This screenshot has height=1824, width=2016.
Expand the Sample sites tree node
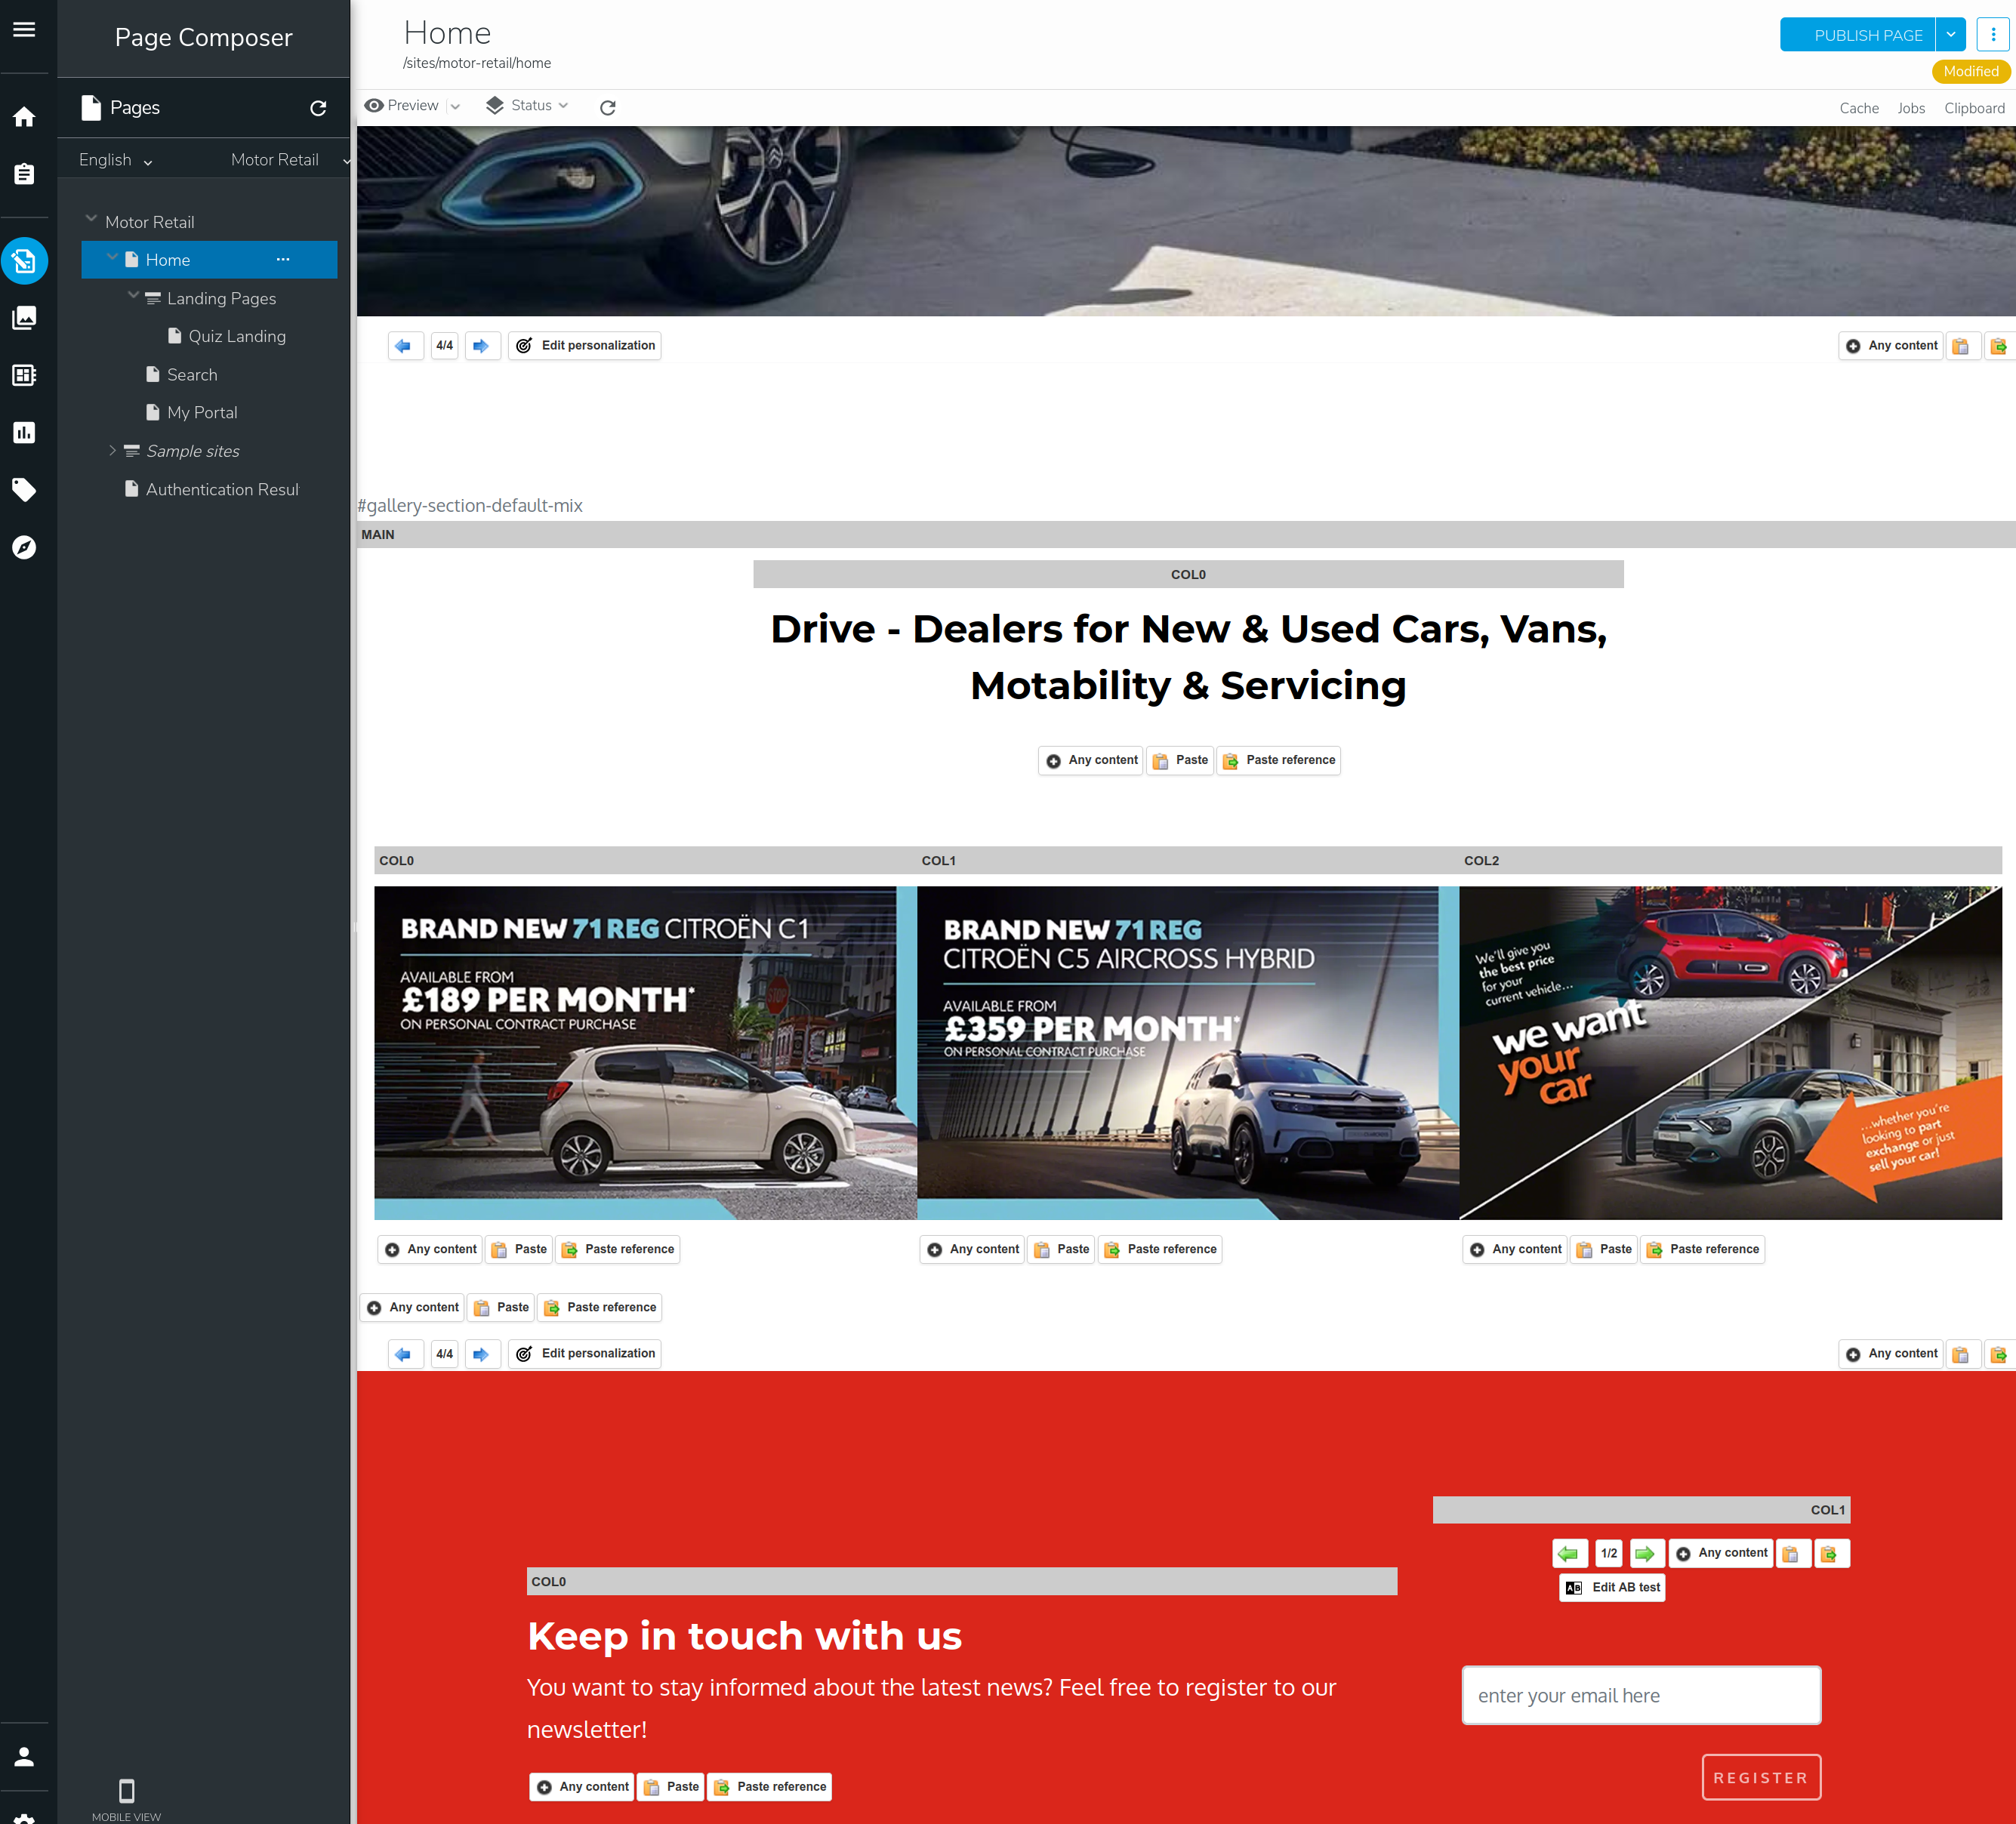tap(112, 451)
